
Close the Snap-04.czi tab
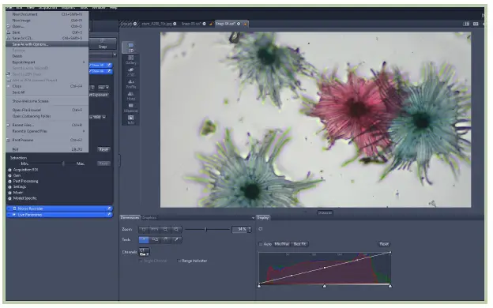239,24
